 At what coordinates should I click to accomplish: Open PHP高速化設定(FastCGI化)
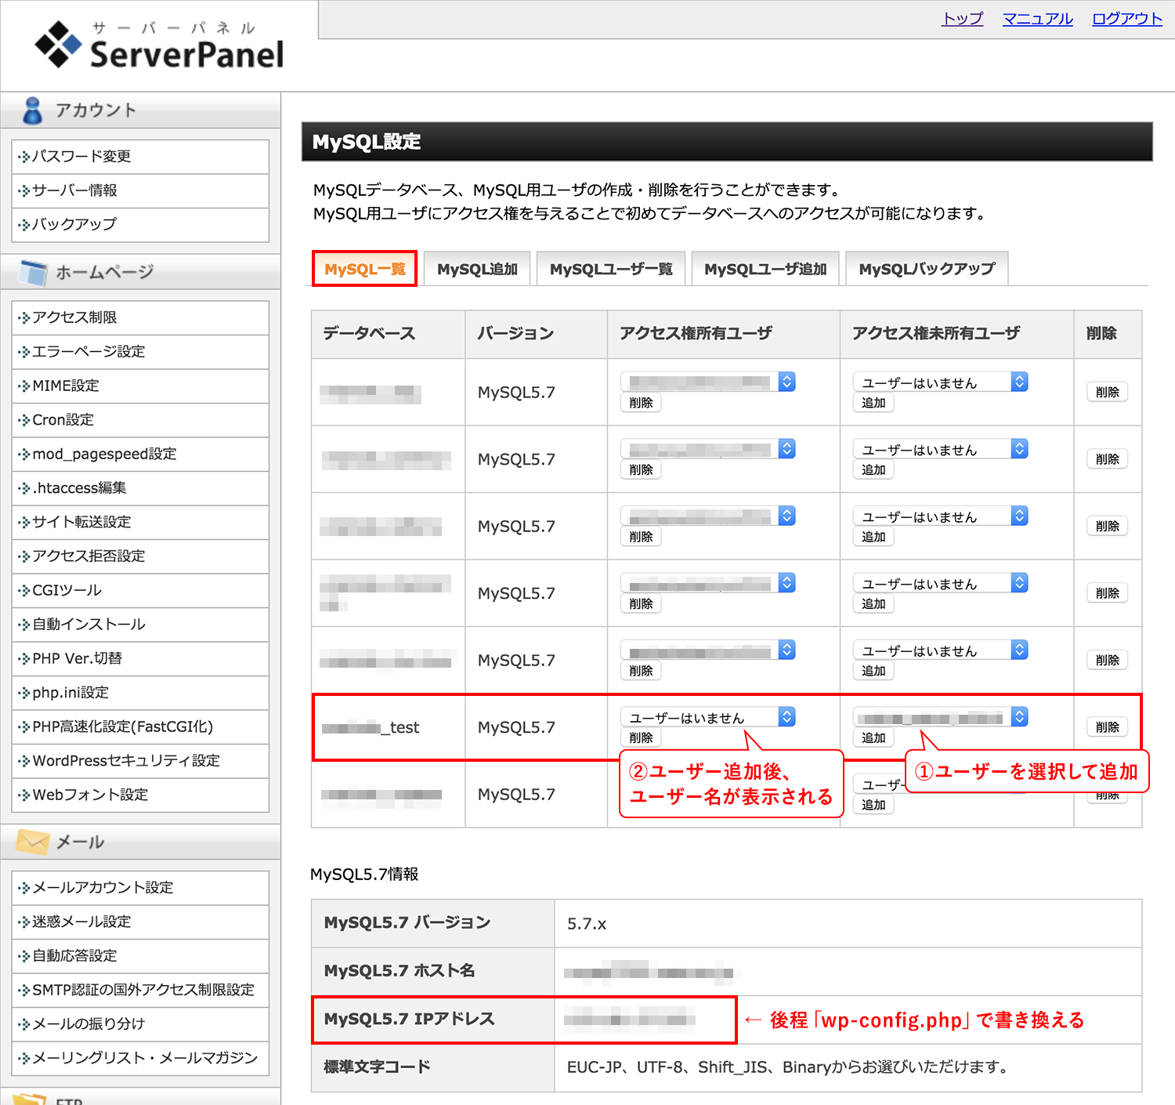(141, 726)
